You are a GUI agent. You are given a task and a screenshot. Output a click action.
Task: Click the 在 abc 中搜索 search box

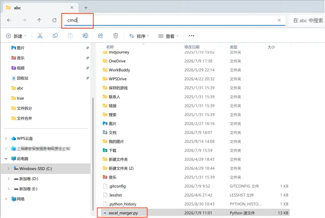click(307, 20)
